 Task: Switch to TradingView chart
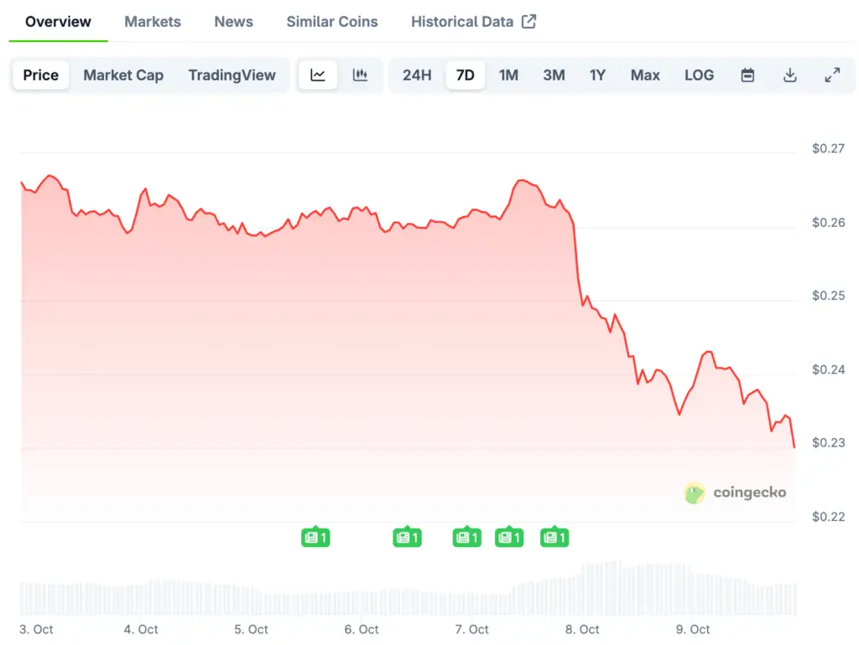pyautogui.click(x=232, y=75)
